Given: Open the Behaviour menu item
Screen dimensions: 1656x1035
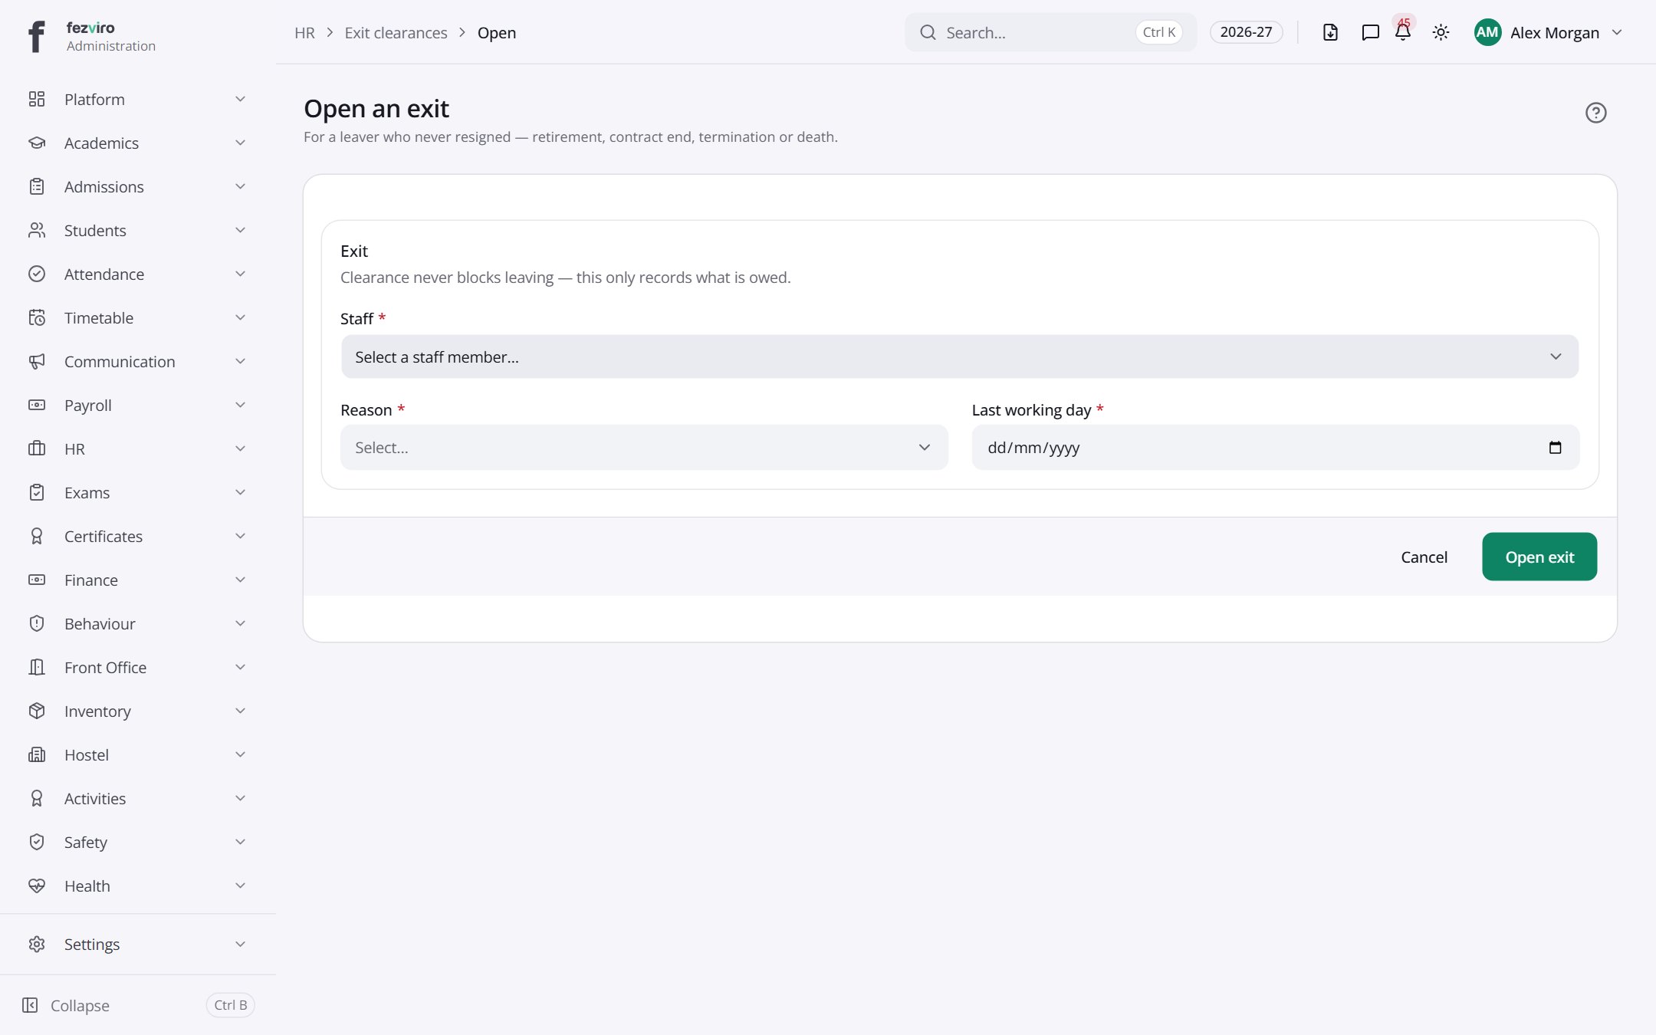Looking at the screenshot, I should [137, 623].
